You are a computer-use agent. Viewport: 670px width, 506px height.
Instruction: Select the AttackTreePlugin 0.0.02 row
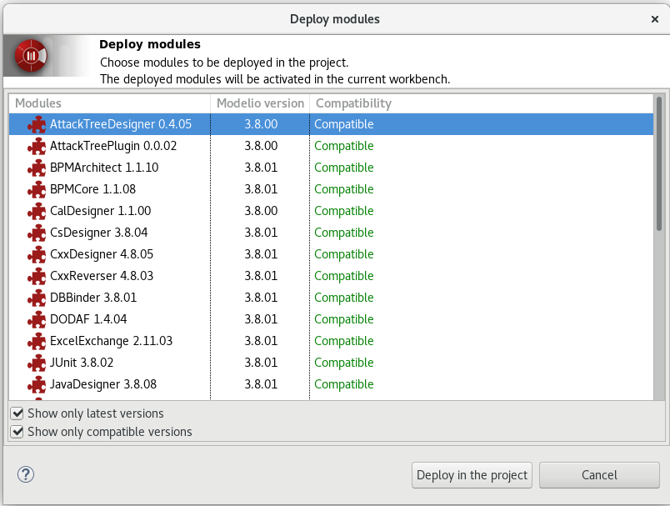(x=113, y=146)
